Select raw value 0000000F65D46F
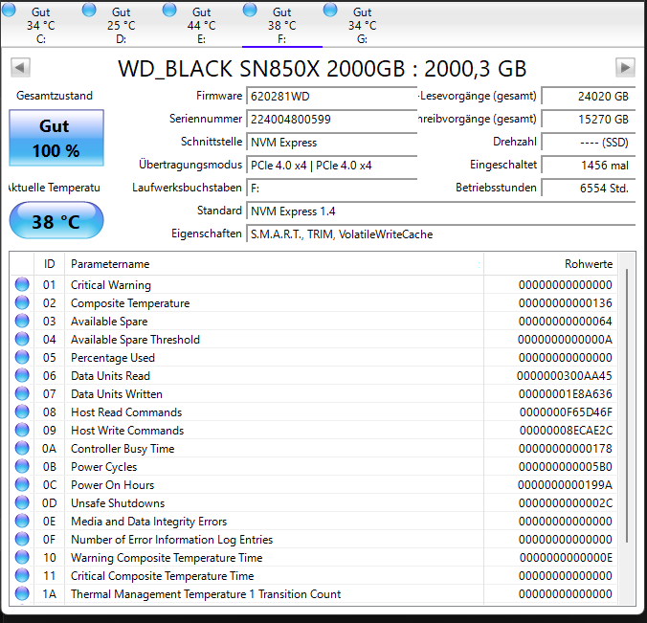 pos(566,412)
